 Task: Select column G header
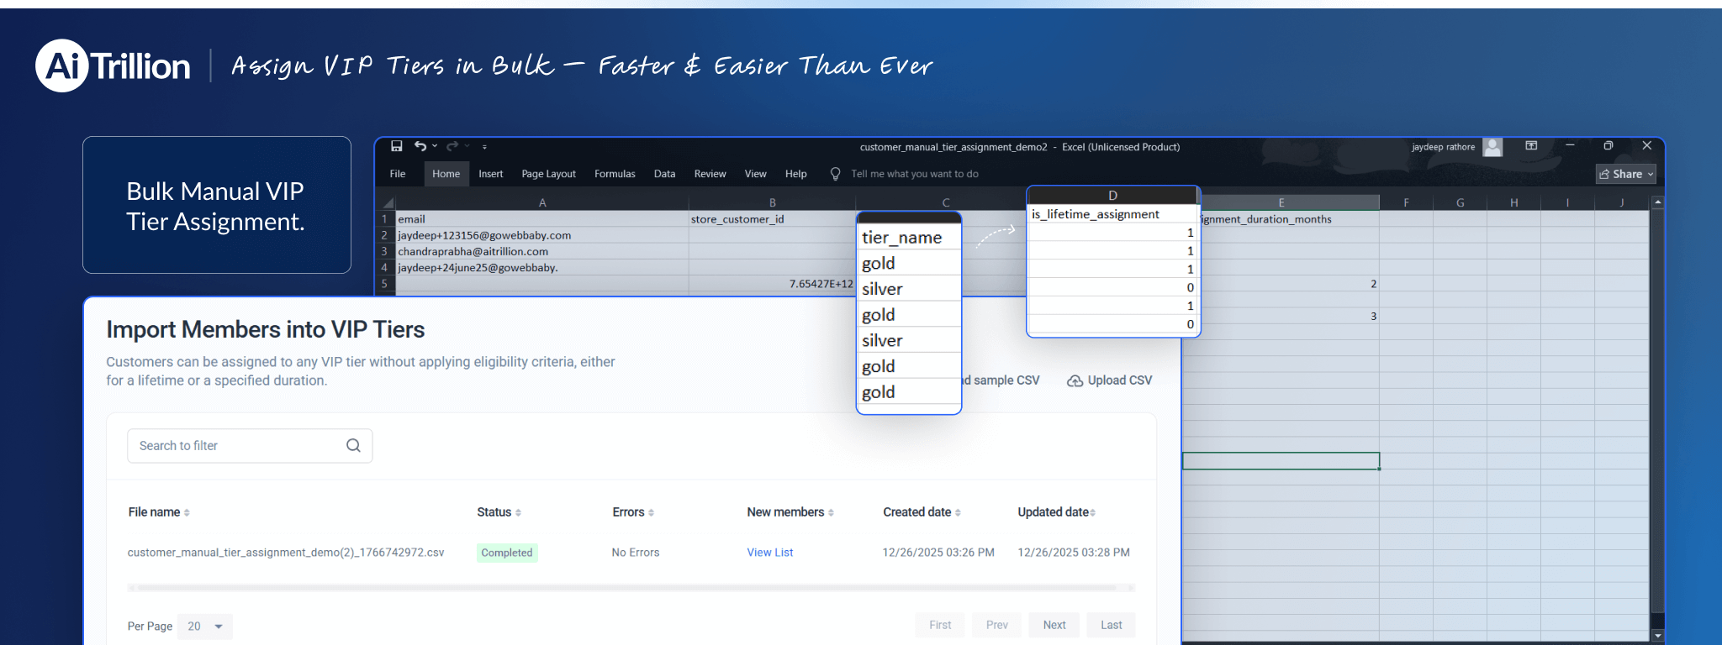pyautogui.click(x=1460, y=202)
